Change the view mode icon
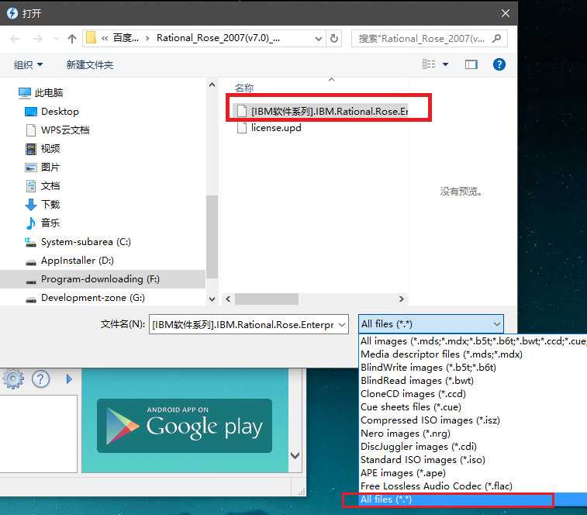 (x=429, y=64)
